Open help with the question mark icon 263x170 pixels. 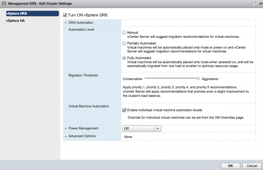click(255, 4)
